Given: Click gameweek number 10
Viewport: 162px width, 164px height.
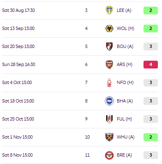Looking at the screenshot, I should click(x=87, y=137).
